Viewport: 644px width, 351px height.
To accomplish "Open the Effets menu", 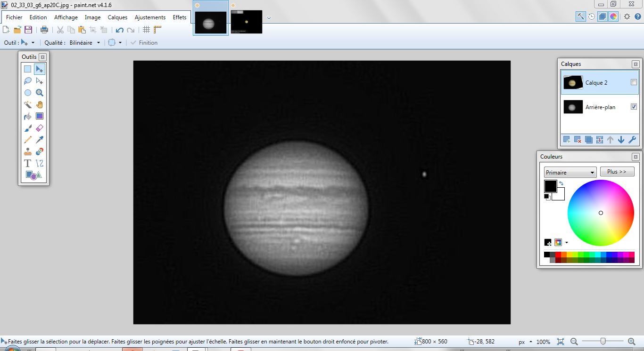I will click(180, 17).
